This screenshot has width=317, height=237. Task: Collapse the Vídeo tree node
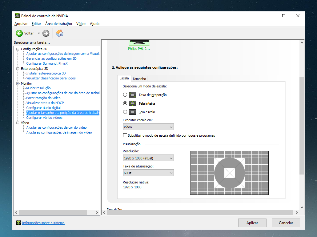(18, 123)
